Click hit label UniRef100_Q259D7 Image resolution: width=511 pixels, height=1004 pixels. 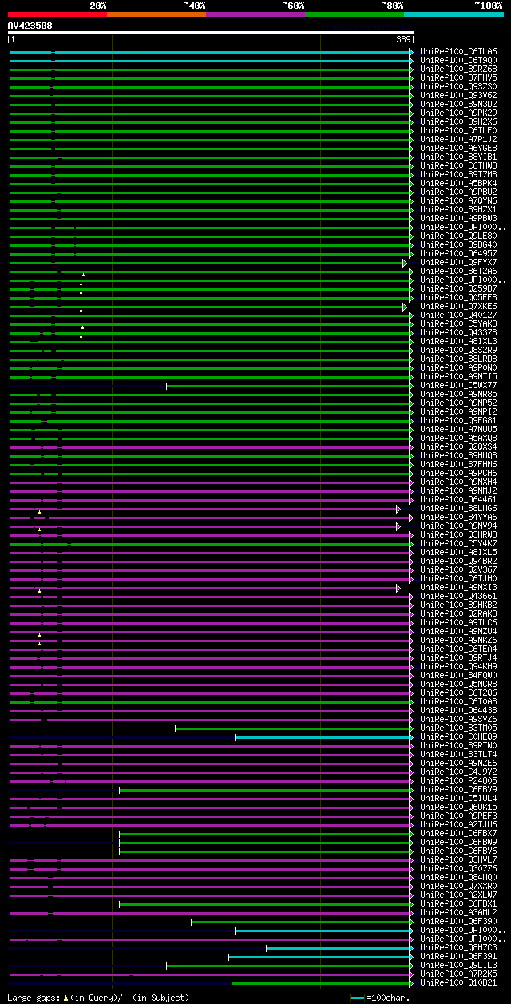click(x=458, y=288)
